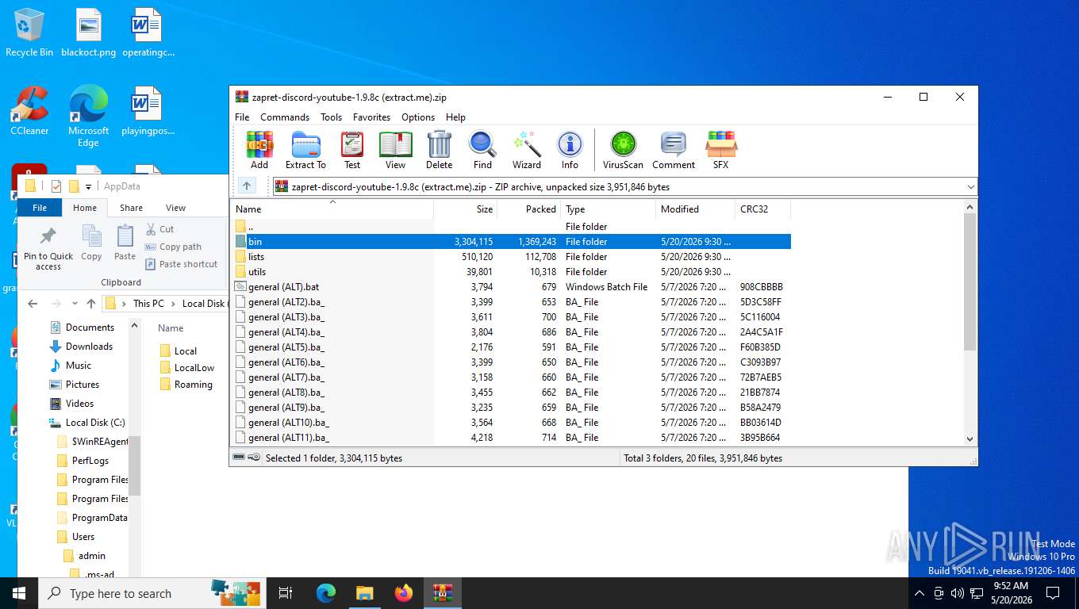Click the Paste ribbon button in Explorer
1079x609 pixels.
(125, 243)
